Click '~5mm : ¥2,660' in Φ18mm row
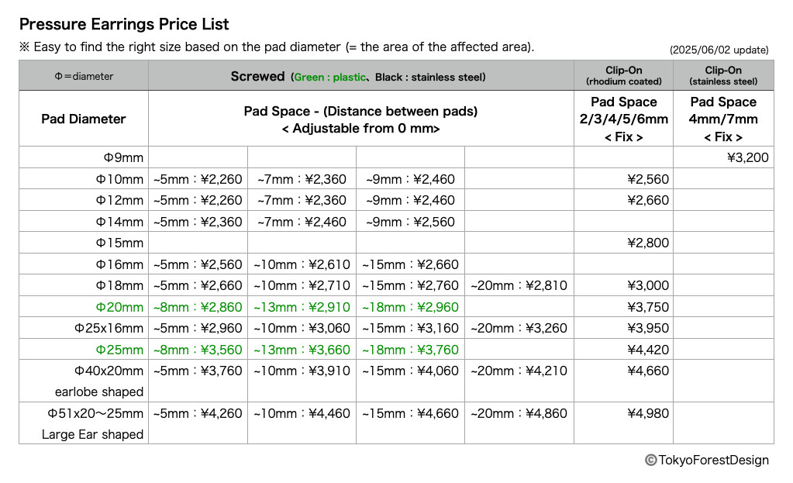 (x=198, y=285)
